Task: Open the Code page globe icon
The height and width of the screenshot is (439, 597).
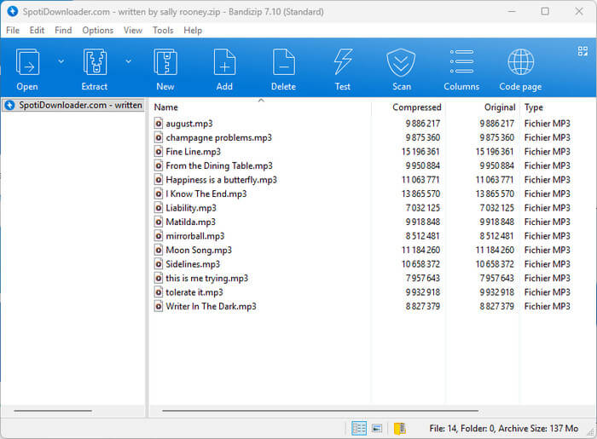Action: 520,62
